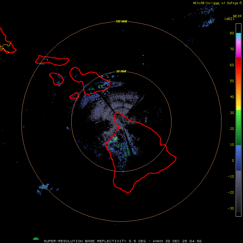
Task: Select the -10 value on the dBZ scale
Action: click(x=231, y=177)
